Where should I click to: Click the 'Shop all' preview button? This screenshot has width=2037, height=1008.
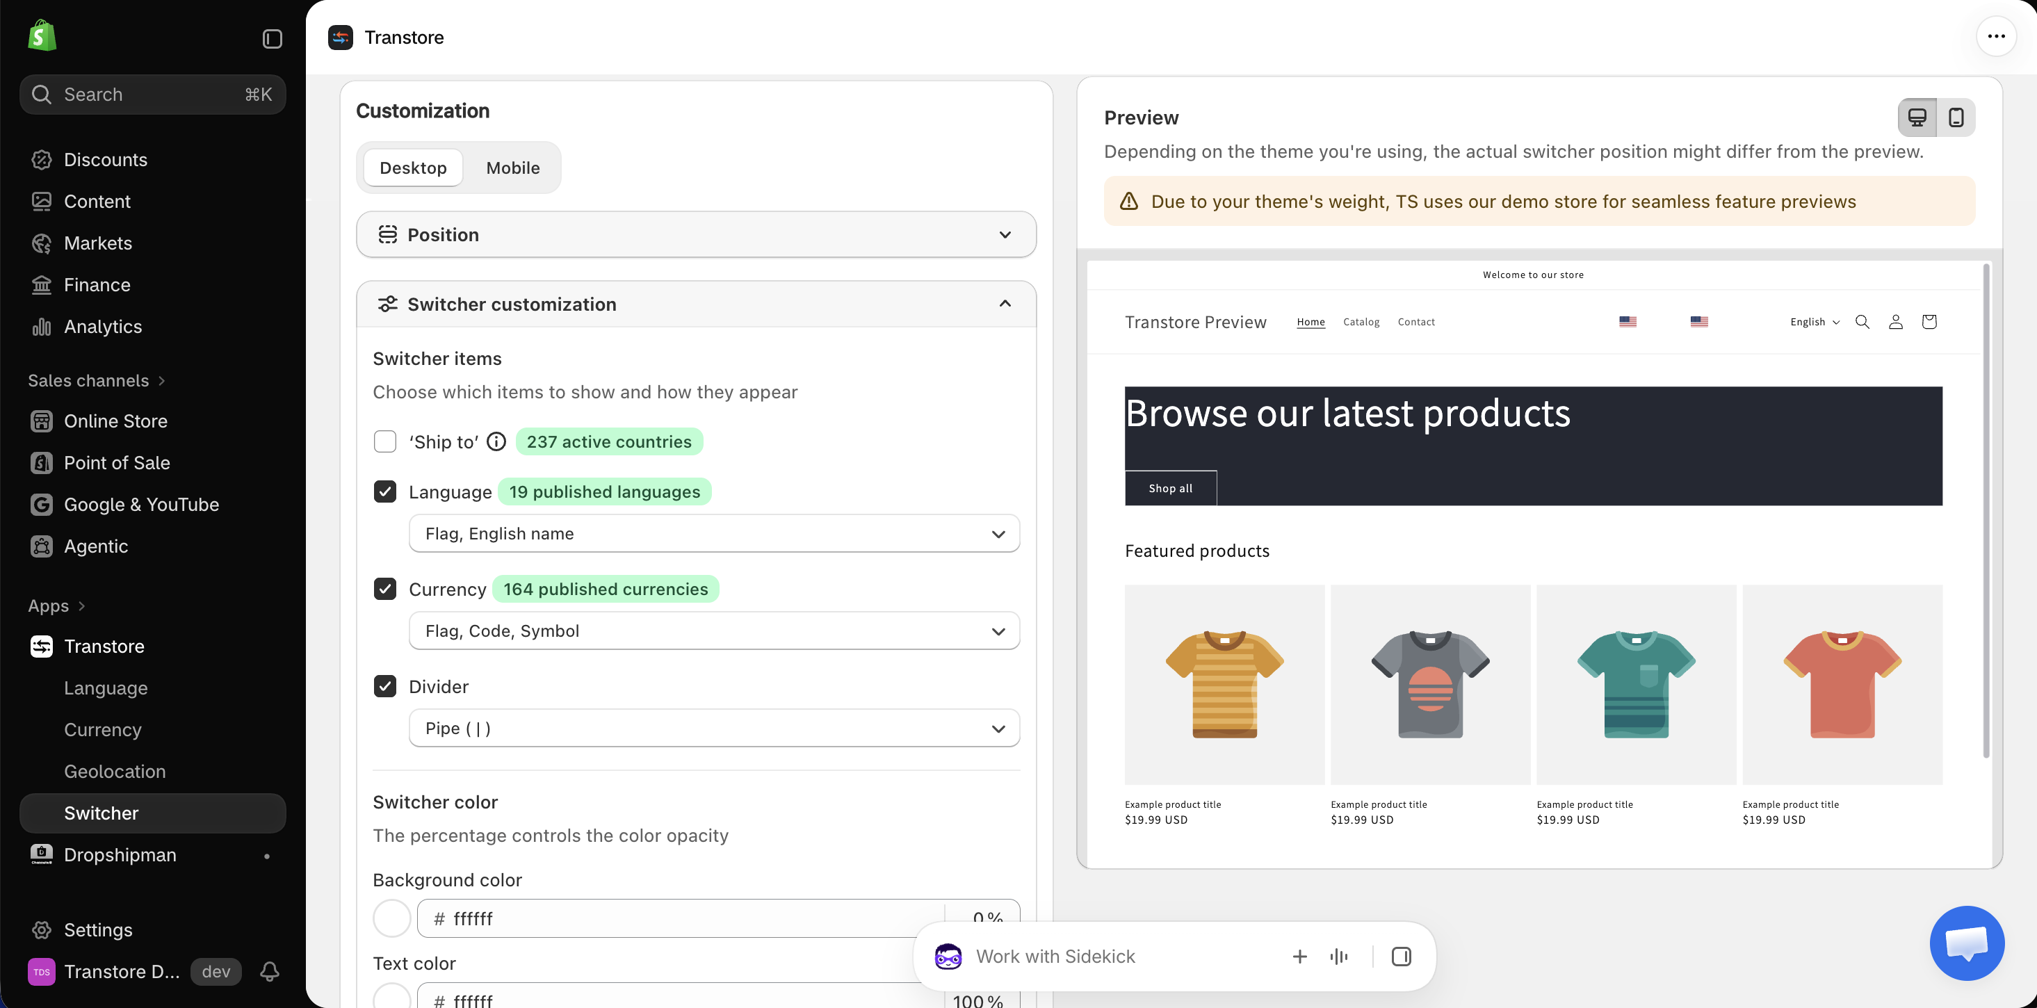[x=1170, y=489]
